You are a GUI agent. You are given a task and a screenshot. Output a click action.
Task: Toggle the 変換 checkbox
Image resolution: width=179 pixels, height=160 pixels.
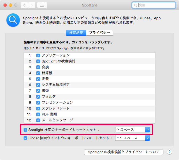(38, 67)
